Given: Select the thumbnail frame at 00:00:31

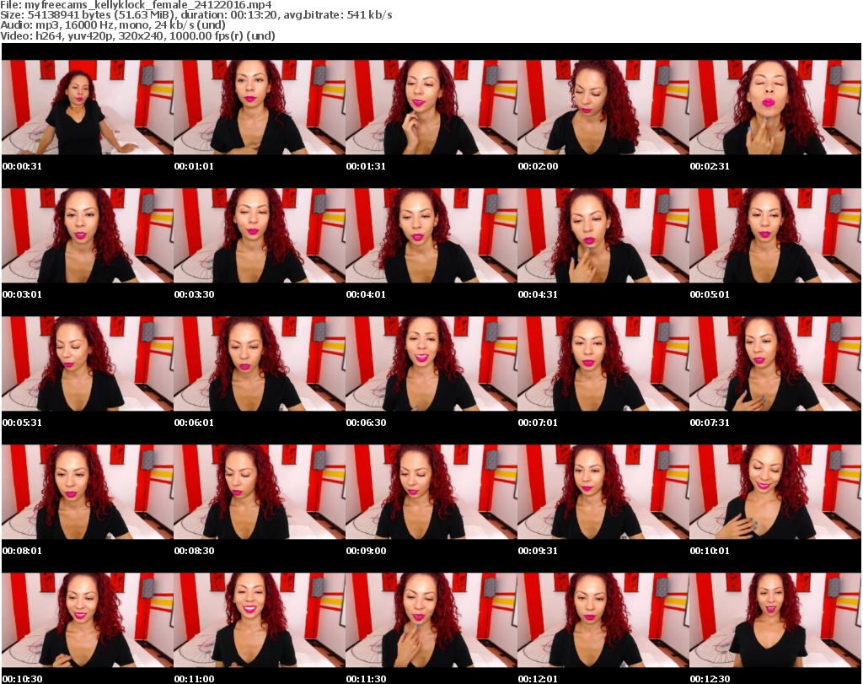Looking at the screenshot, I should pyautogui.click(x=88, y=107).
